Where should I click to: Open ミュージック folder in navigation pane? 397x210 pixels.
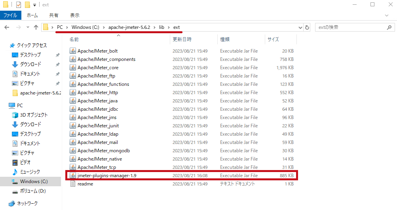(x=30, y=172)
